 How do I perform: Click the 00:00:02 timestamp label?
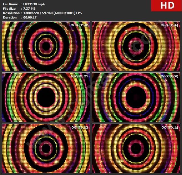(80, 25)
